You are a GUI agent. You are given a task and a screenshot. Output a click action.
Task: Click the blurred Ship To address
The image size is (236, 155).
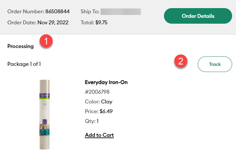click(120, 12)
